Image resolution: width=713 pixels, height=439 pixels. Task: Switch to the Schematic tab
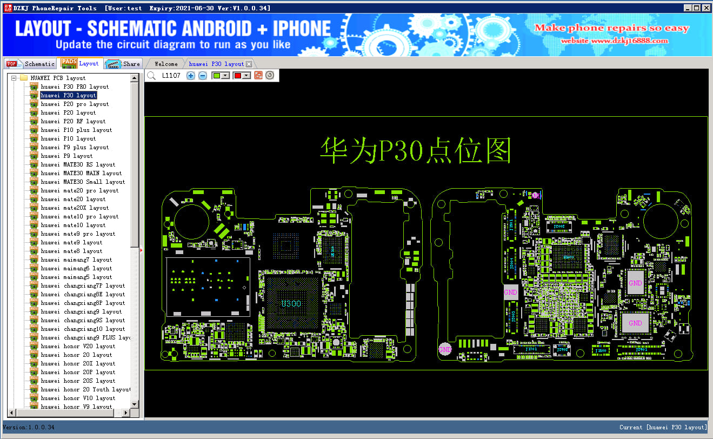30,64
